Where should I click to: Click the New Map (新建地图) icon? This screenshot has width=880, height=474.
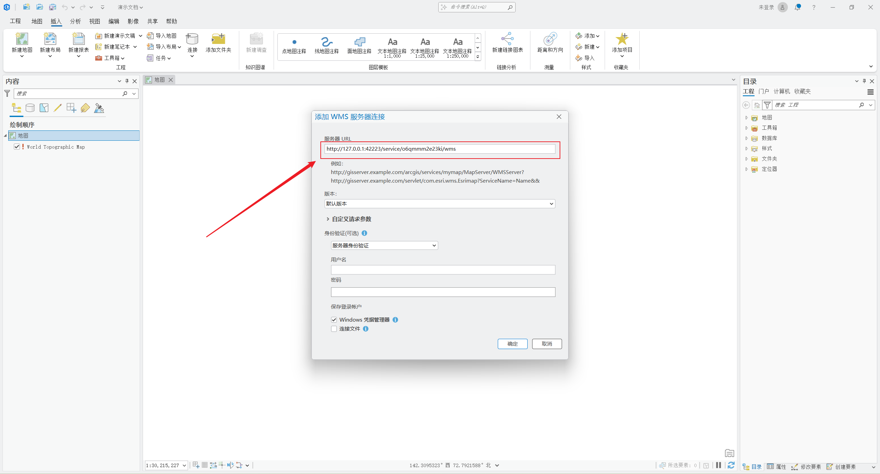(22, 39)
